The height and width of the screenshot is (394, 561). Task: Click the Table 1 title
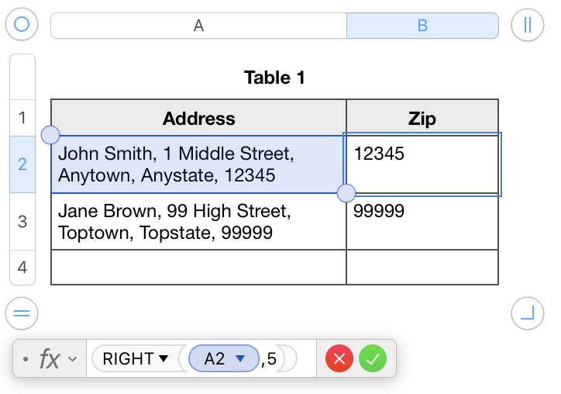[274, 78]
